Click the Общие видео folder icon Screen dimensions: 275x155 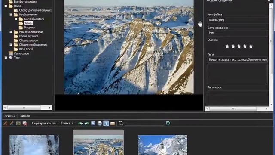click(x=16, y=40)
